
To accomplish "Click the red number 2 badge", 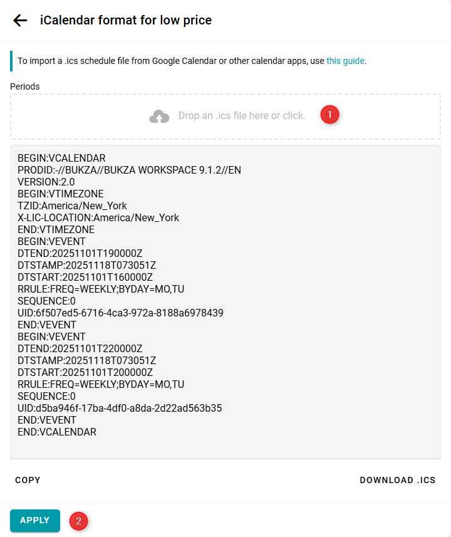I will coord(78,521).
